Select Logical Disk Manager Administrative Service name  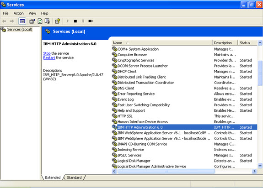[152, 167]
